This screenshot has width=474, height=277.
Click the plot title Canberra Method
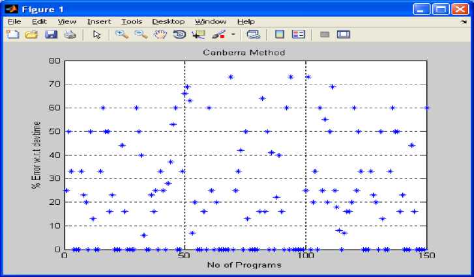244,53
